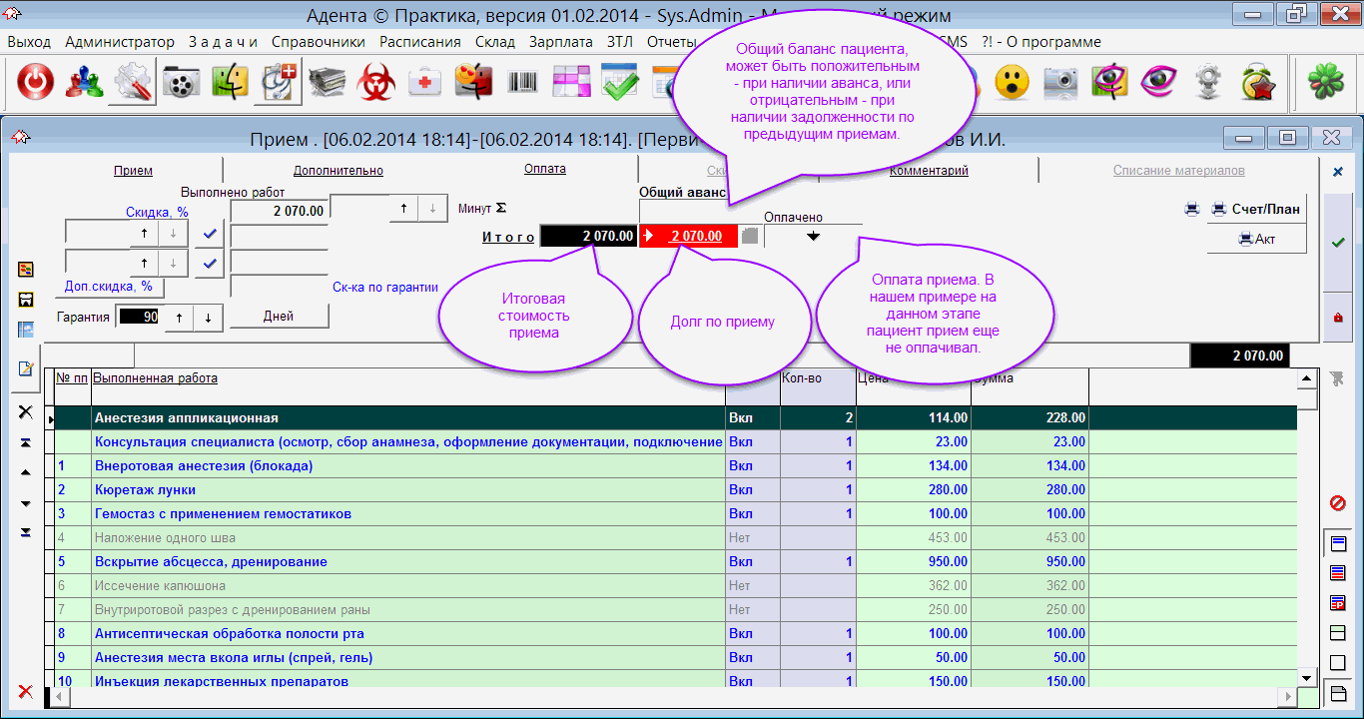The width and height of the screenshot is (1364, 719).
Task: Increase the Гарантия value with up arrow
Action: 180,317
